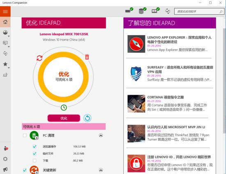Minimize the Lenovo Companion window
The image size is (226, 174).
pos(200,3)
